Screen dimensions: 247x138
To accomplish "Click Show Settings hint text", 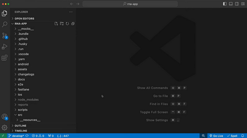I will click(157, 120).
